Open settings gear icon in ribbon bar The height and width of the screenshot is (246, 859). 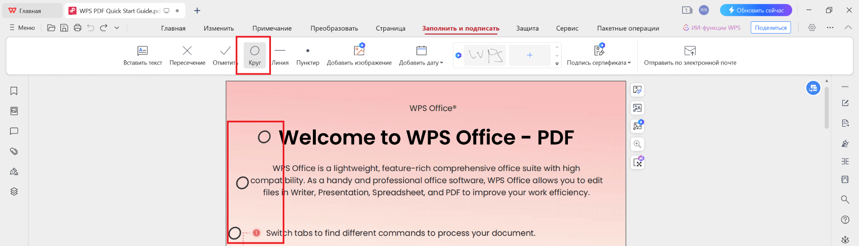(812, 28)
